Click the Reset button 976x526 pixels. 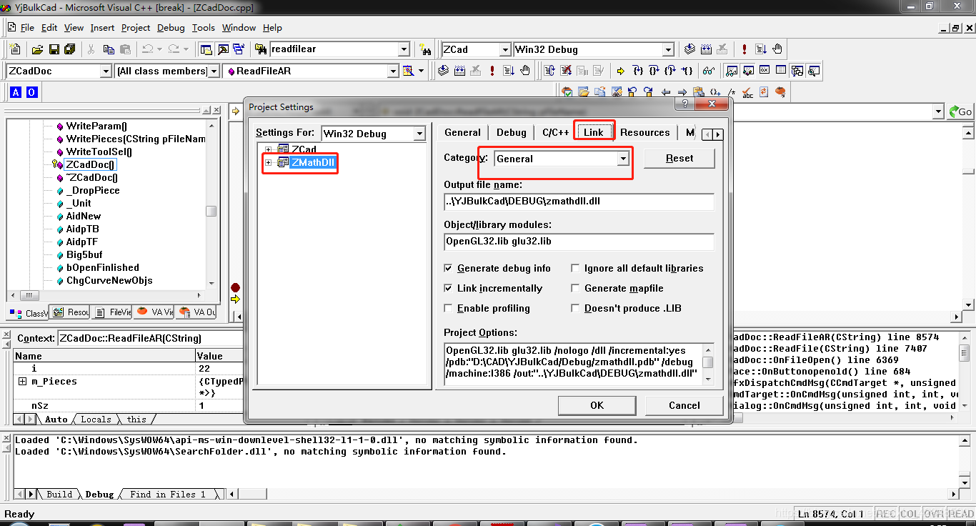pos(679,158)
